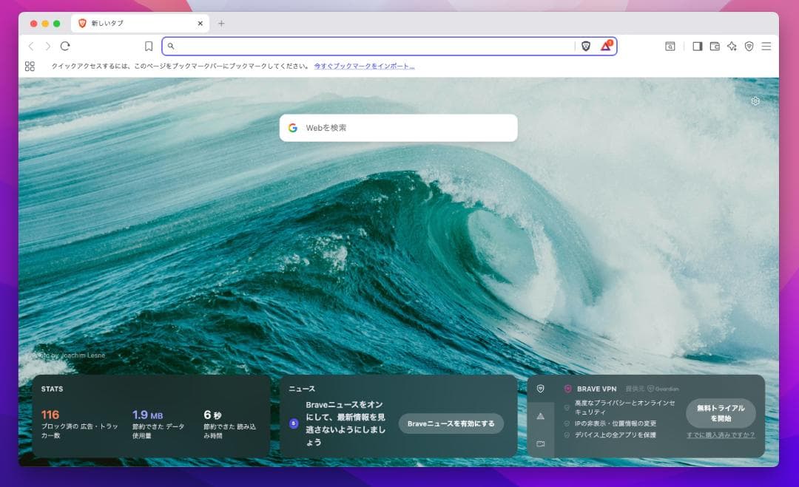Open the hamburger main menu
Screen dimensions: 799x487
point(766,46)
